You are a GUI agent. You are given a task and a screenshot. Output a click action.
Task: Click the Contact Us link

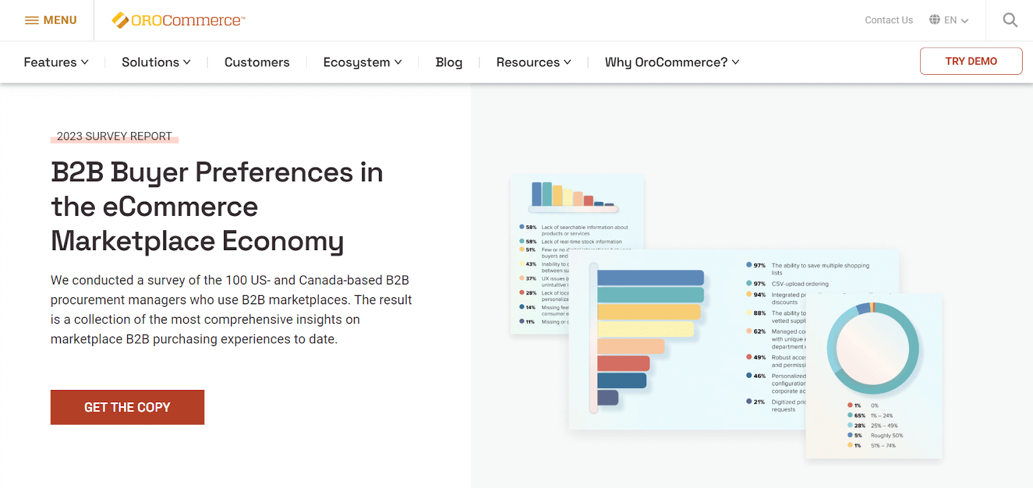tap(888, 20)
